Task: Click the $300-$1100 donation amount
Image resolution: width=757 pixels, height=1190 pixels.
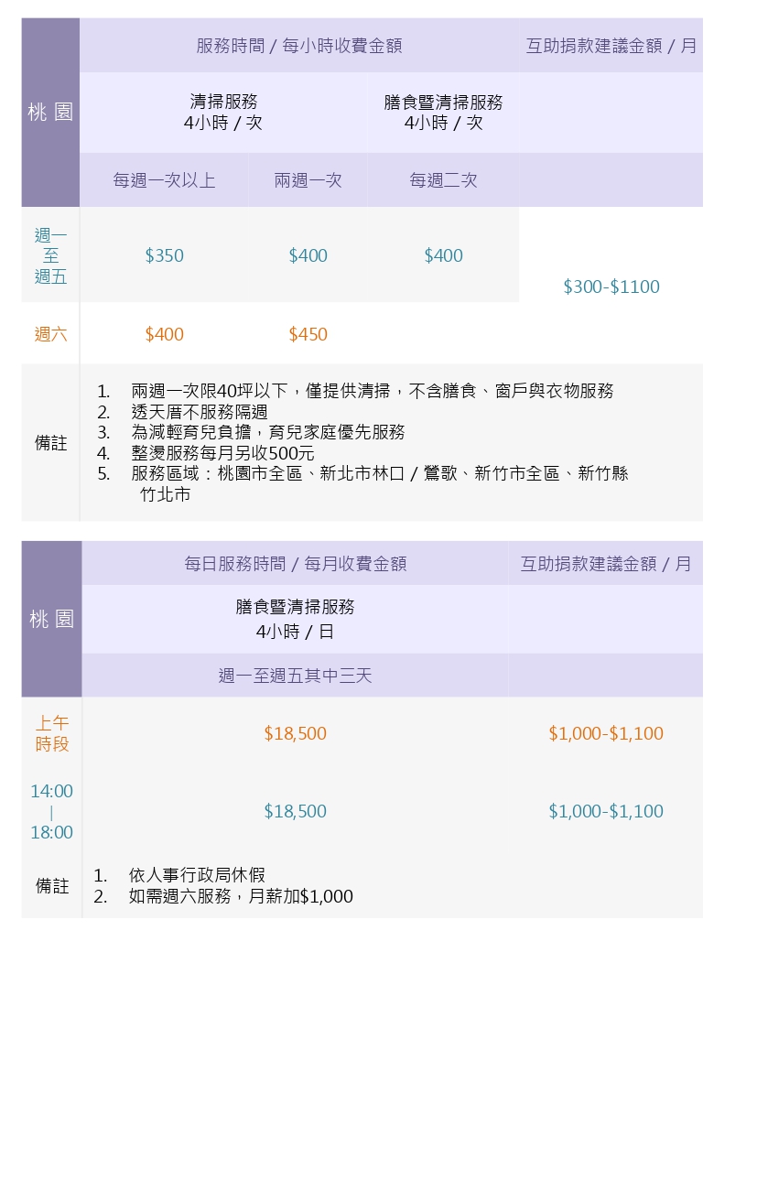Action: click(x=611, y=287)
